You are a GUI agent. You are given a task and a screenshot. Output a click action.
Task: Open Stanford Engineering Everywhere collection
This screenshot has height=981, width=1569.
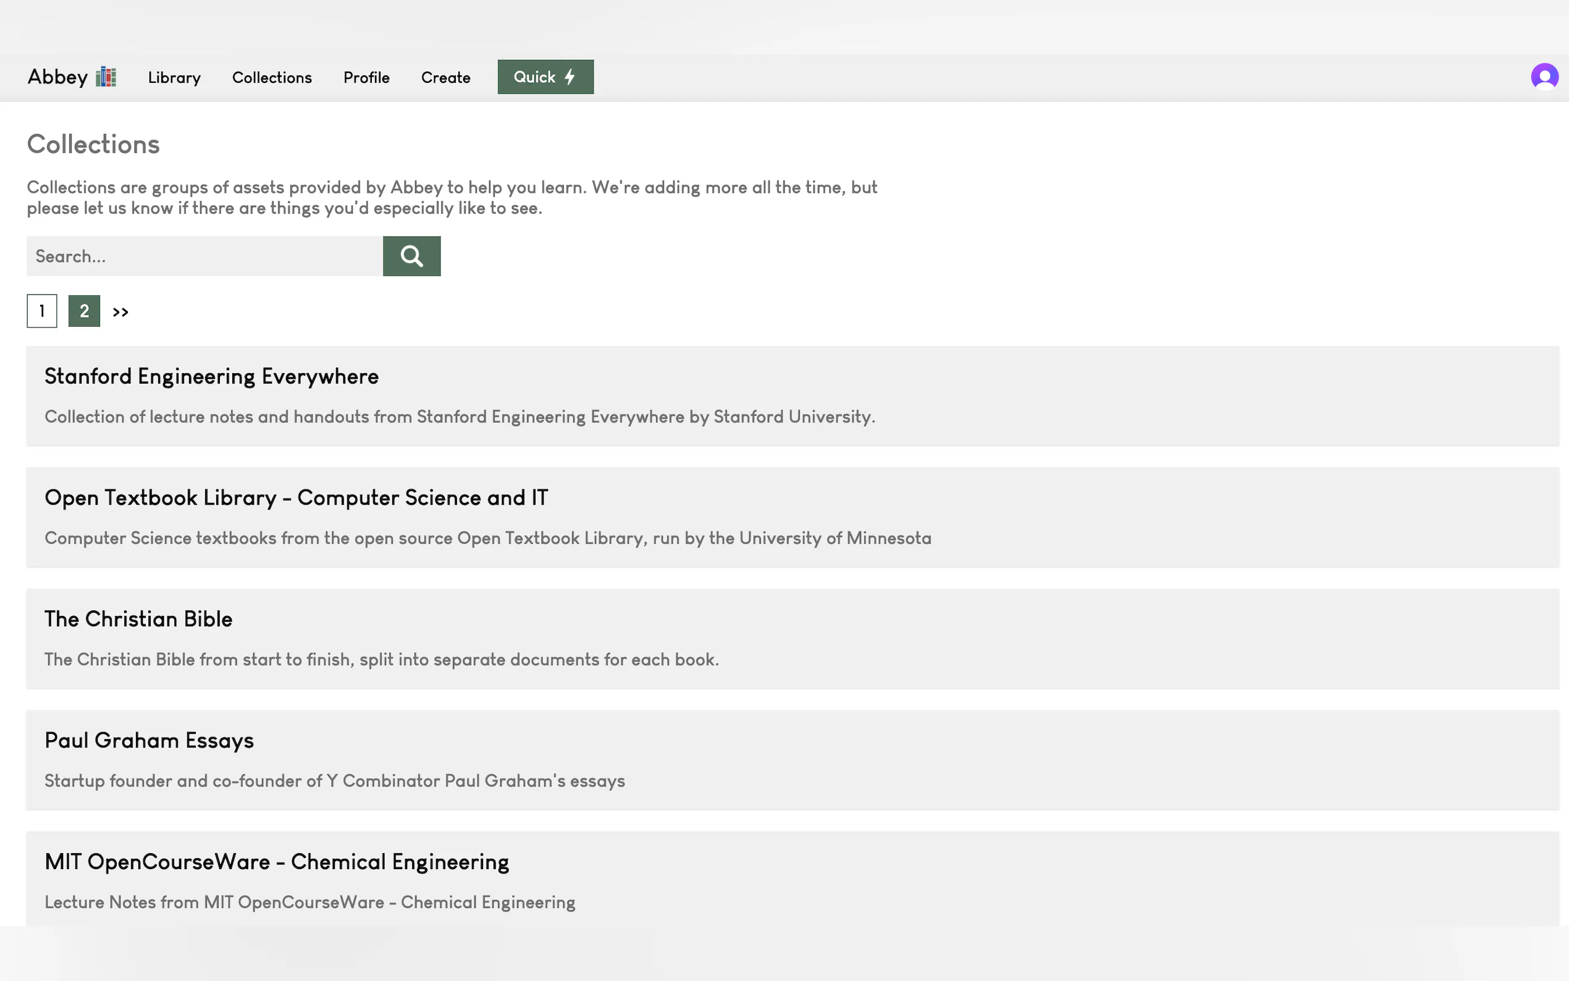point(211,376)
